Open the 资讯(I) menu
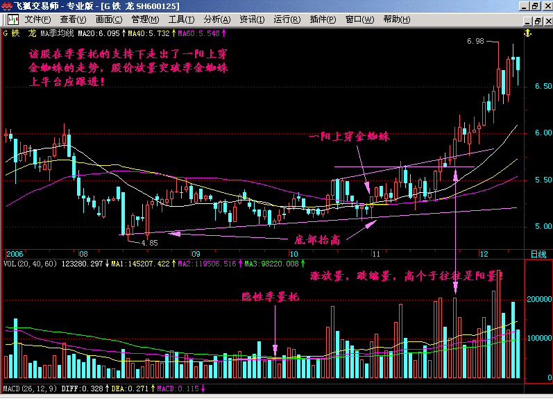The width and height of the screenshot is (553, 401). click(252, 19)
